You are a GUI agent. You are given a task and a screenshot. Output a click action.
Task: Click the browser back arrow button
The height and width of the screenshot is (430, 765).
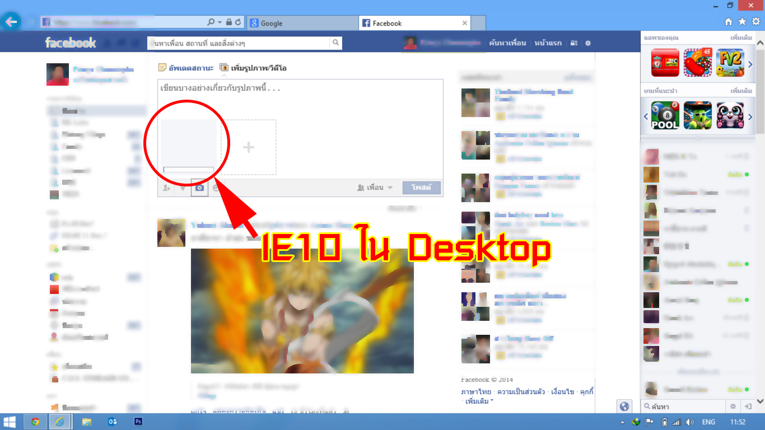coord(11,22)
